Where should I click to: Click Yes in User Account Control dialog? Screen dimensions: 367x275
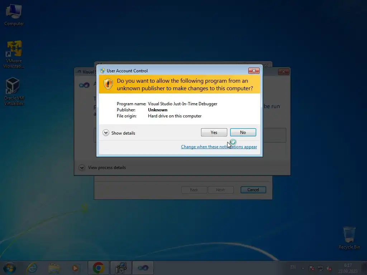point(214,132)
